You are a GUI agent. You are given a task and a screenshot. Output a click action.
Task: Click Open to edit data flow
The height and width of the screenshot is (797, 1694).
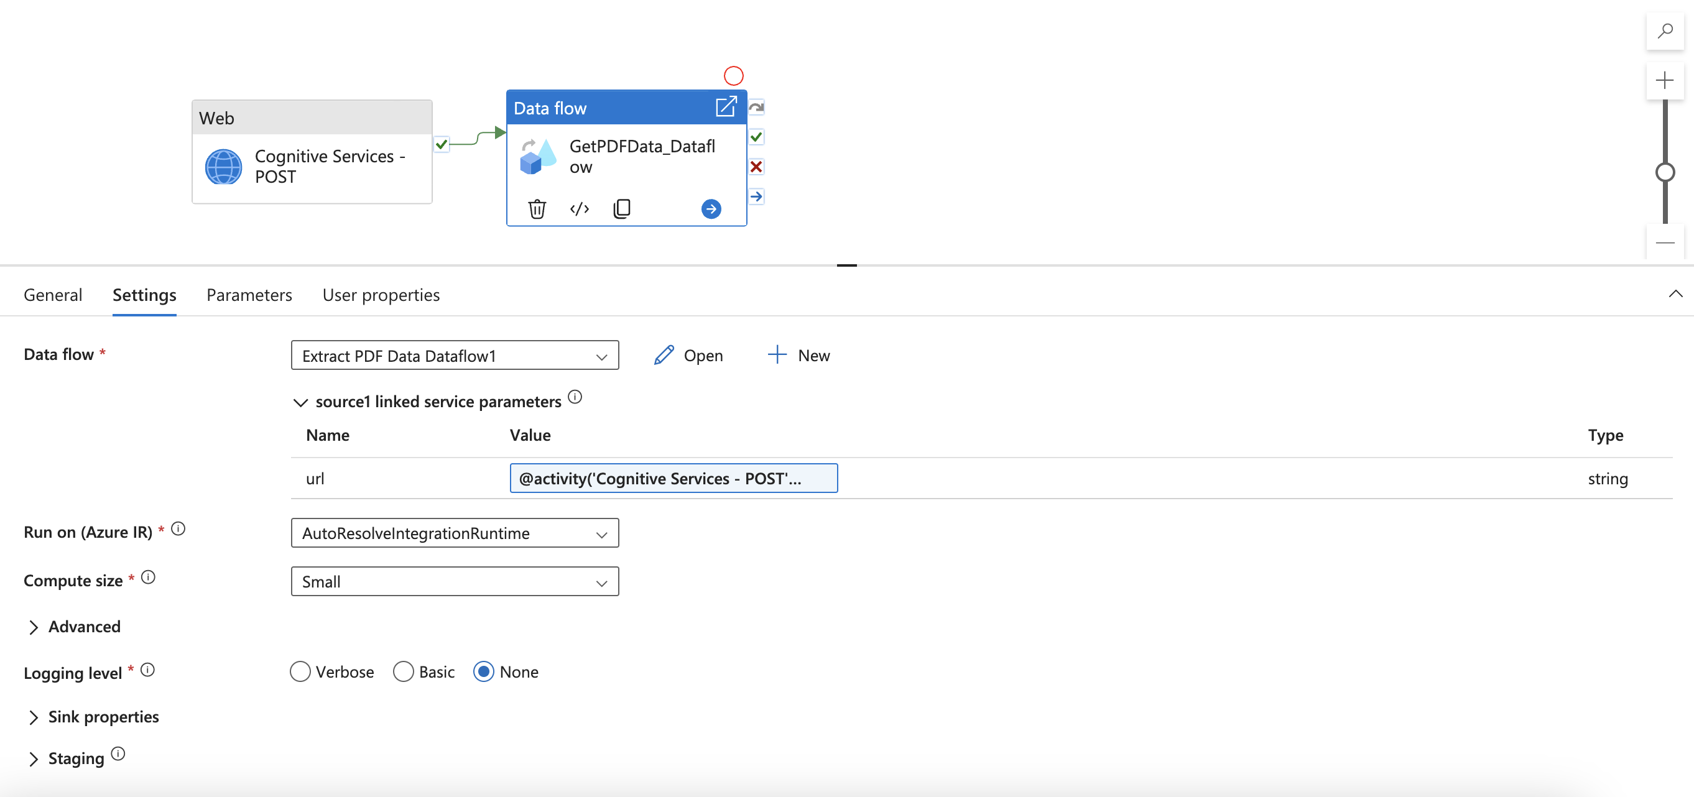tap(688, 356)
